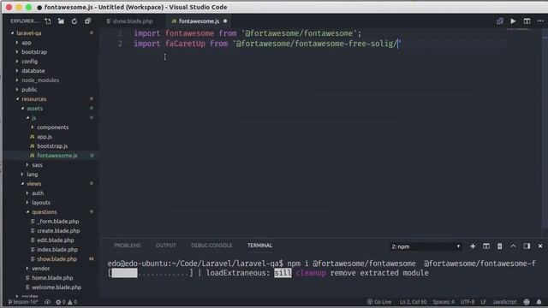Expand the components folder
The width and height of the screenshot is (548, 308).
pos(53,127)
